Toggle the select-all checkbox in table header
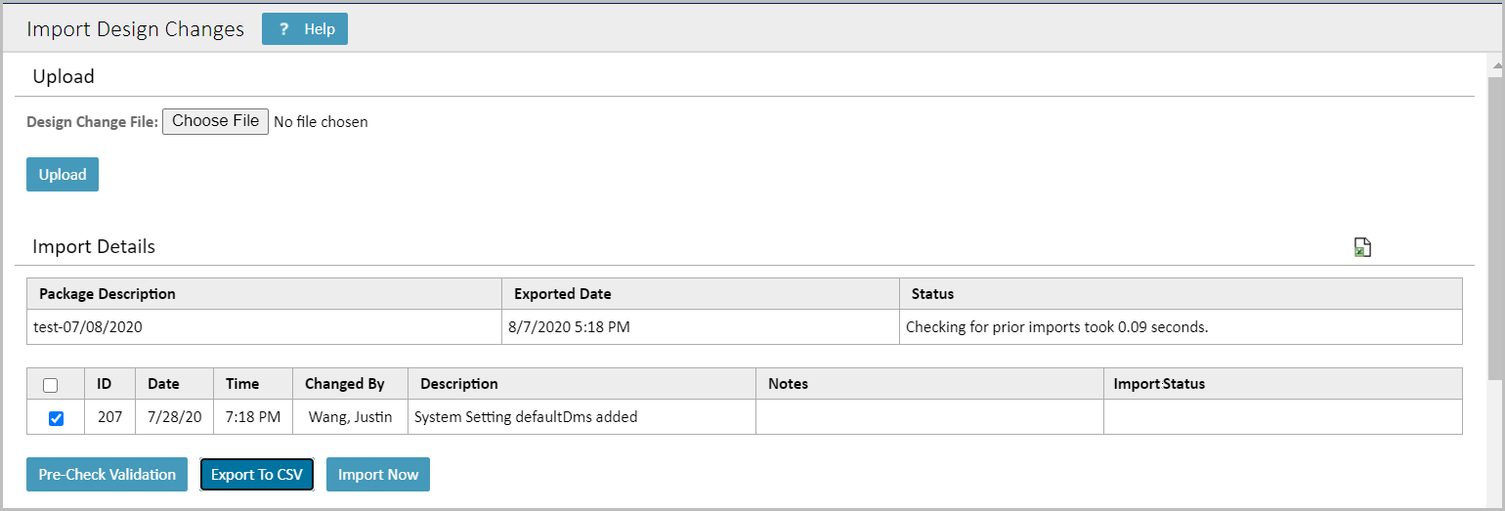The height and width of the screenshot is (511, 1505). point(51,385)
